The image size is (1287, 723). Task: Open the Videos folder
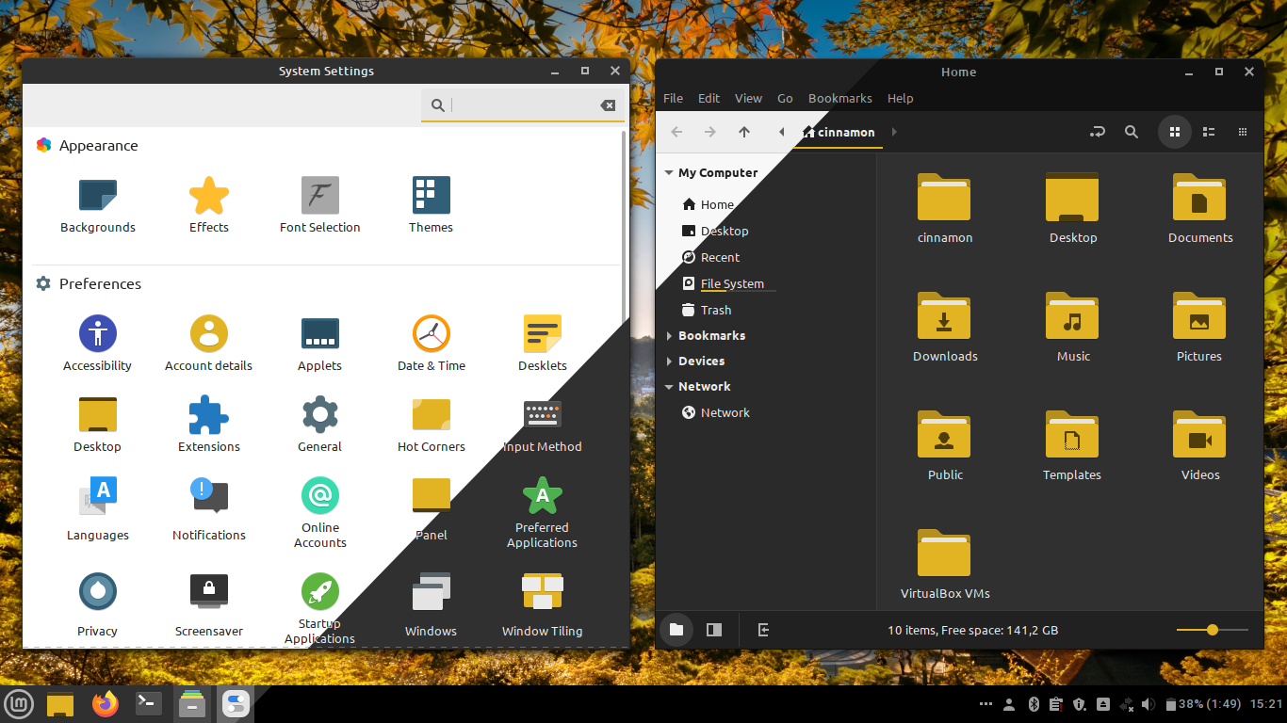[1200, 445]
